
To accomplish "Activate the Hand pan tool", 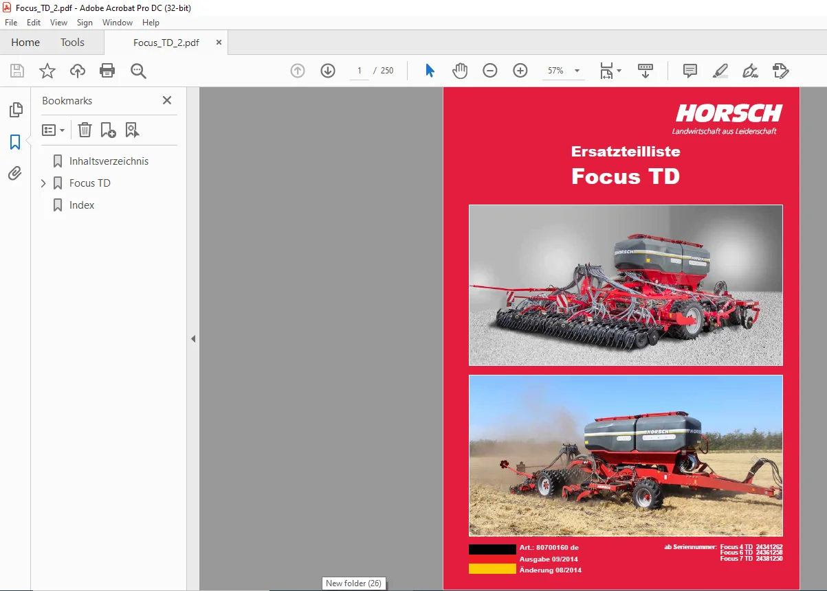I will pos(459,71).
